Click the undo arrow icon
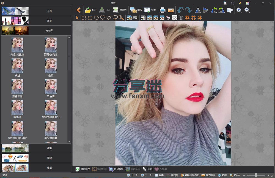This screenshot has width=275, height=178. click(x=180, y=10)
